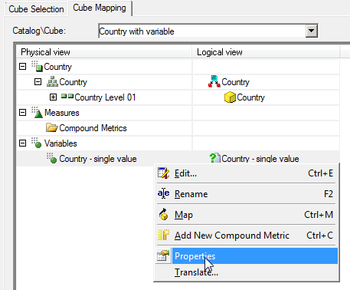Select the Cube Mapping tab
The height and width of the screenshot is (290, 350).
pos(100,8)
